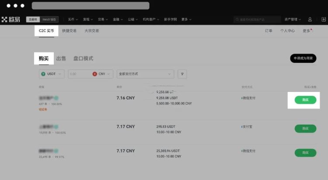Switch to the 交易所 exchange toggle
The width and height of the screenshot is (328, 180).
tap(33, 20)
